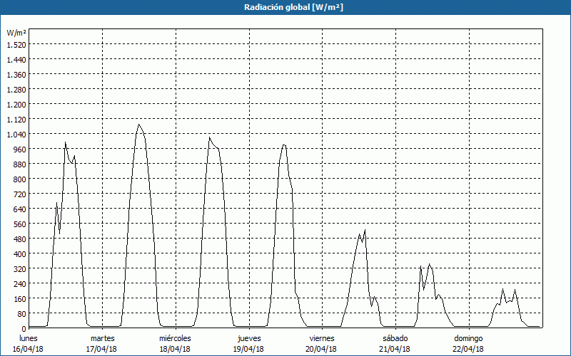The image size is (571, 356).
Task: Choose the "jueves" day label
Action: click(x=248, y=338)
